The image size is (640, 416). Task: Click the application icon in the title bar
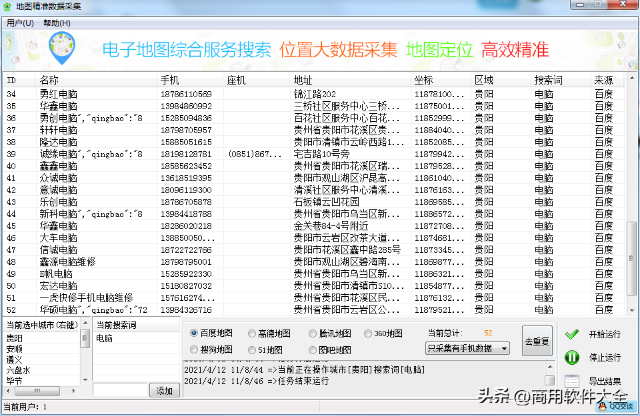pyautogui.click(x=7, y=7)
